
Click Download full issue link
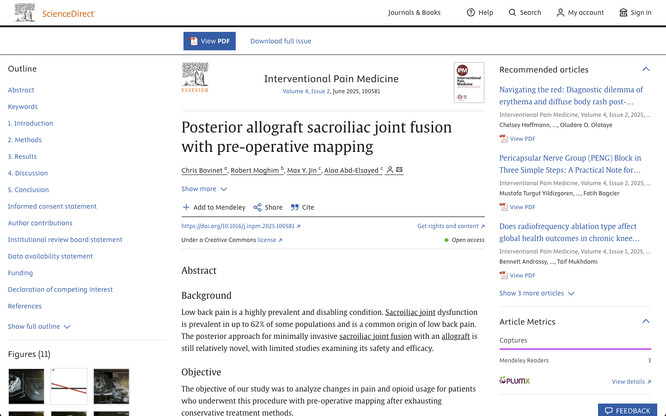[x=281, y=41]
